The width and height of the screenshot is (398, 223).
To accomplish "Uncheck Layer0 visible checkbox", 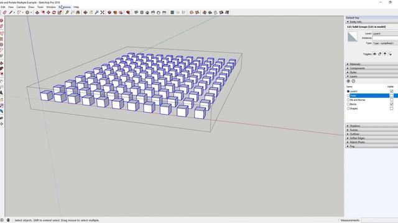I will 391,91.
